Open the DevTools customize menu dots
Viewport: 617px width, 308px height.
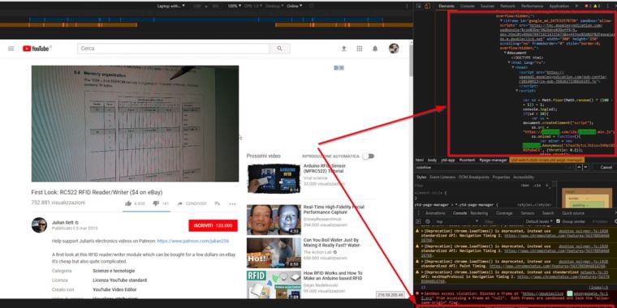click(x=607, y=6)
